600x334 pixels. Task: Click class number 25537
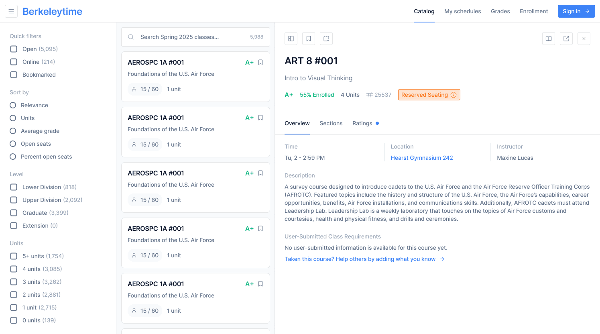tap(379, 95)
